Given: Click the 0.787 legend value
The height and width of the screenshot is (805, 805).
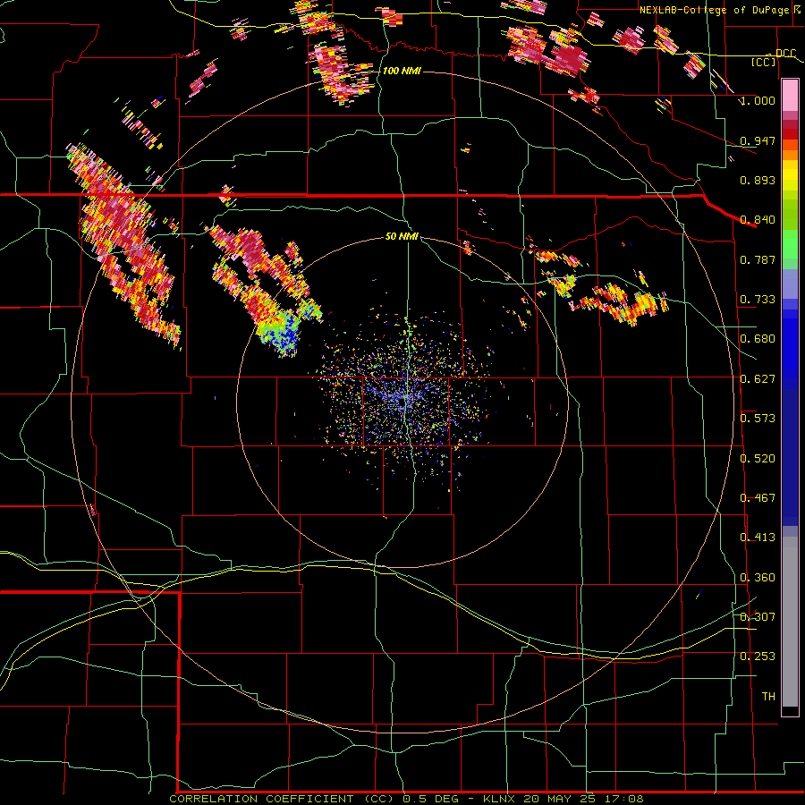Looking at the screenshot, I should click(x=758, y=259).
